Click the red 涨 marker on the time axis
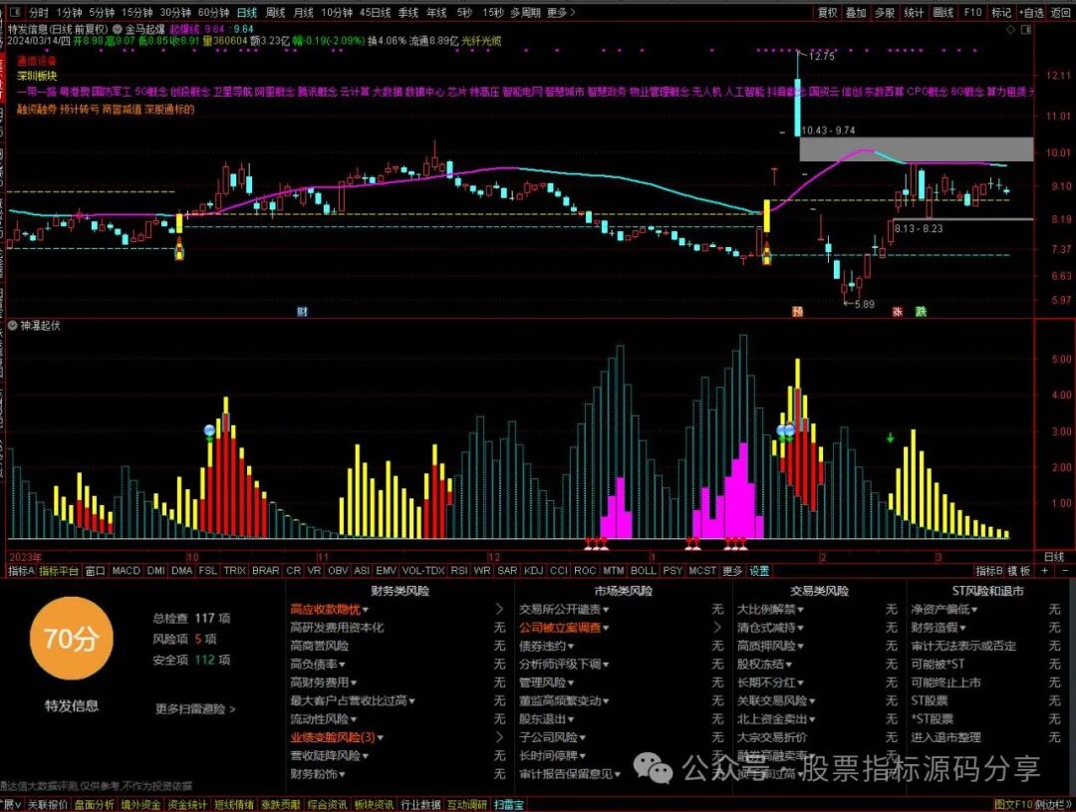1076x812 pixels. 897,312
